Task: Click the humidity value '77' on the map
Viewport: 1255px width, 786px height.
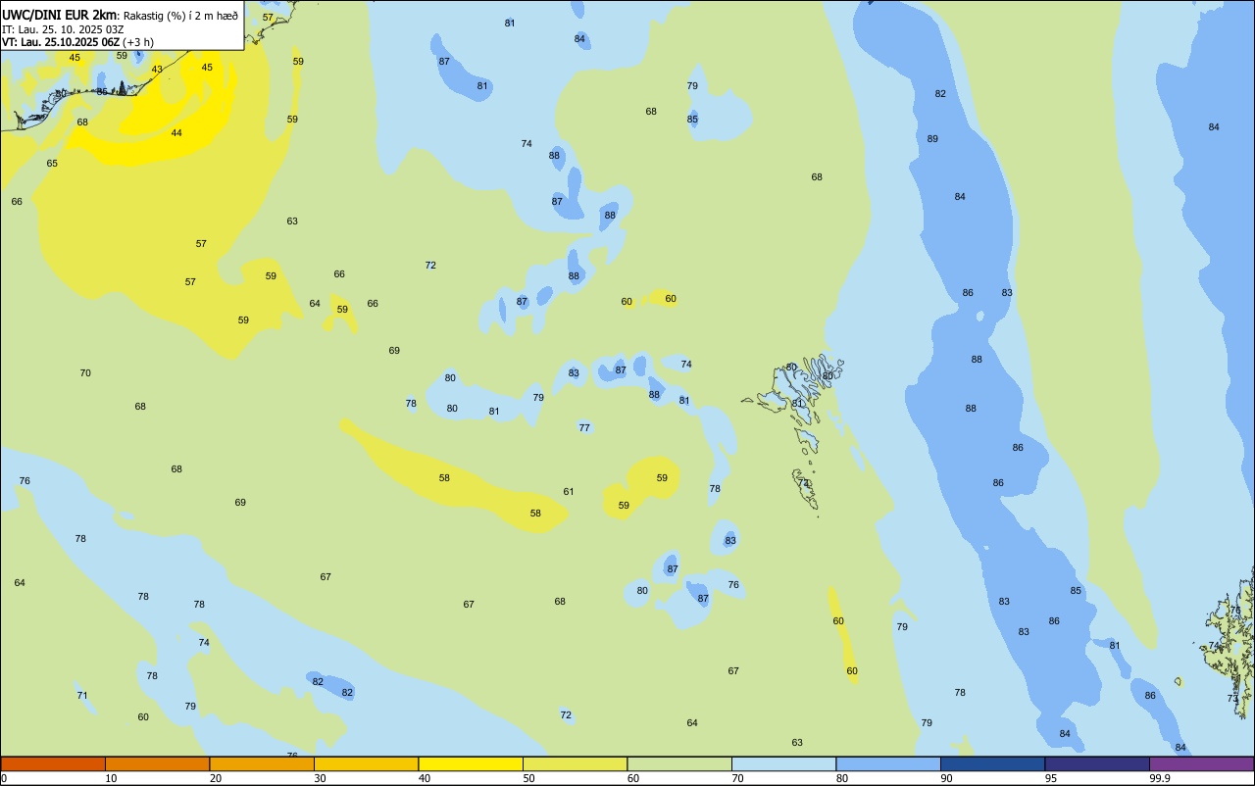Action: coord(584,428)
